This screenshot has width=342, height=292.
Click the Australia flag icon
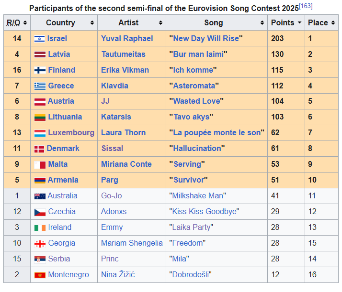(40, 196)
